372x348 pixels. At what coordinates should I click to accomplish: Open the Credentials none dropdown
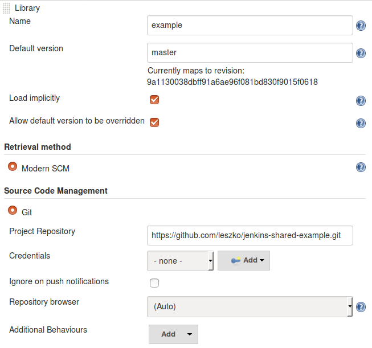181,261
